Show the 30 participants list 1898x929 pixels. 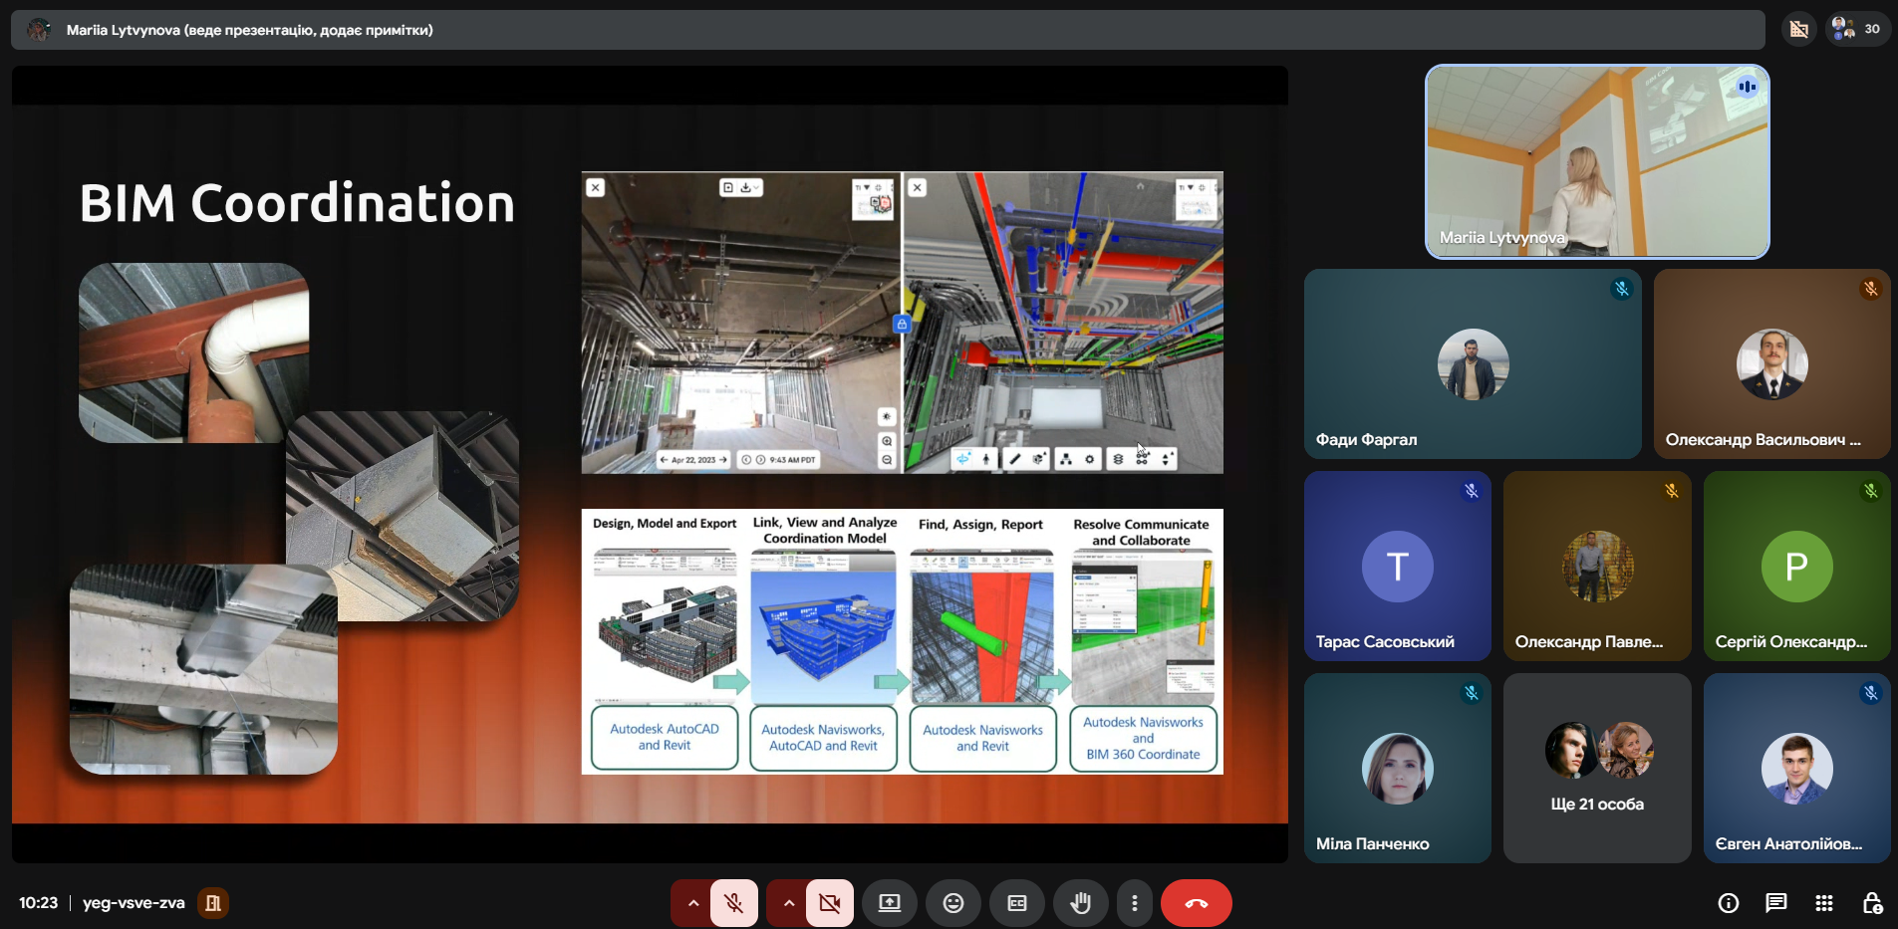click(1858, 29)
